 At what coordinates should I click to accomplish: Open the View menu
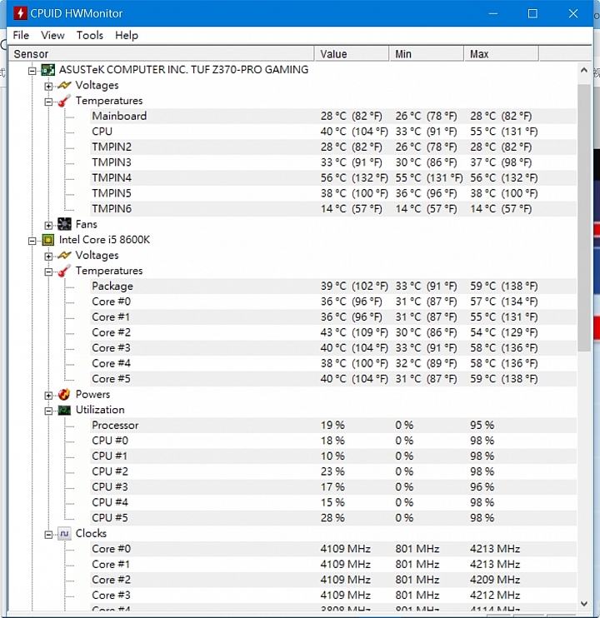[x=52, y=36]
